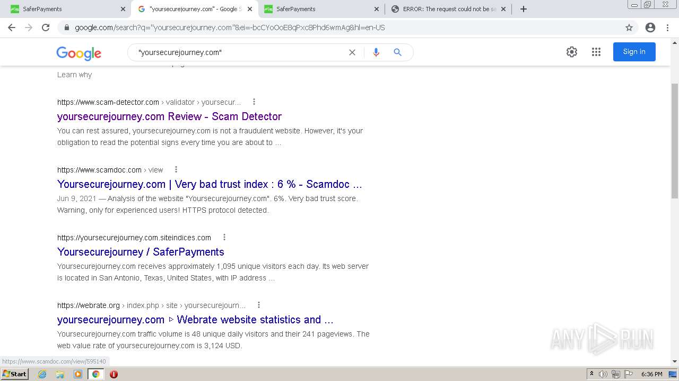Image resolution: width=679 pixels, height=381 pixels.
Task: Go back to previous page
Action: pyautogui.click(x=12, y=28)
